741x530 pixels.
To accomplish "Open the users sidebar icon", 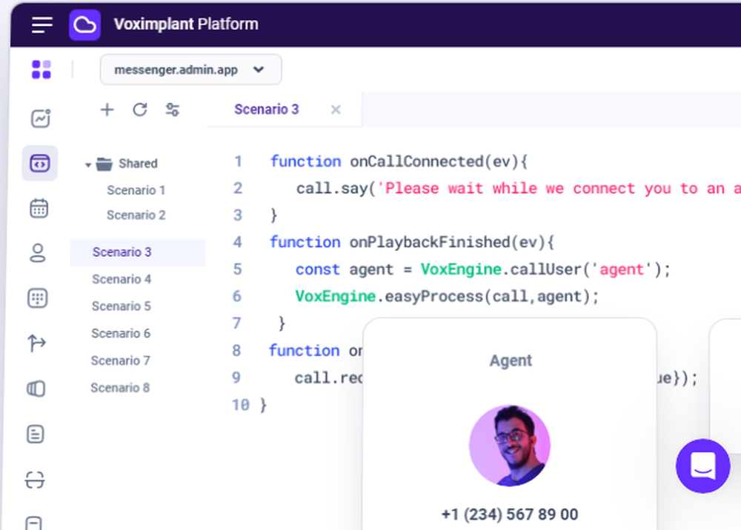I will pos(38,253).
